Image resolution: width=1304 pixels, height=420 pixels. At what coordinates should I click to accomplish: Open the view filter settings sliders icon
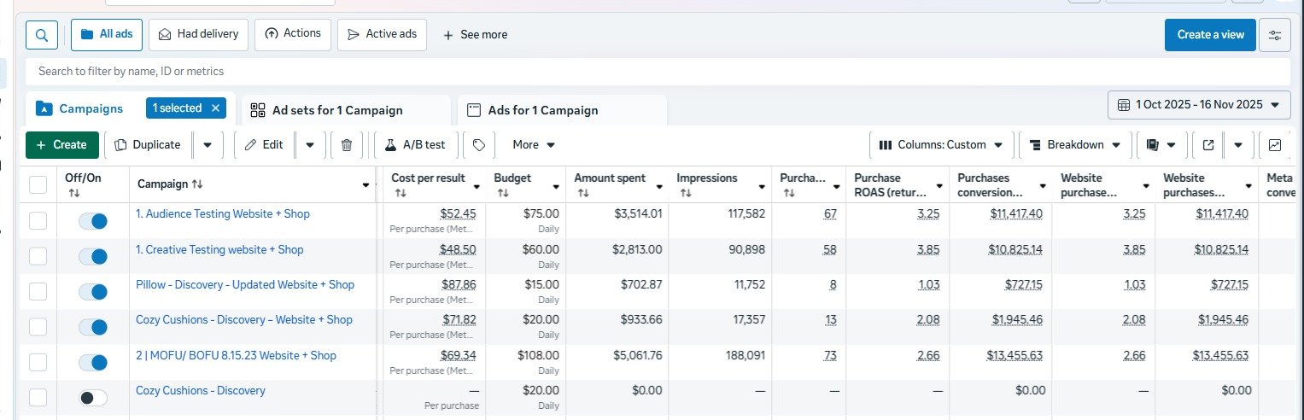point(1274,35)
